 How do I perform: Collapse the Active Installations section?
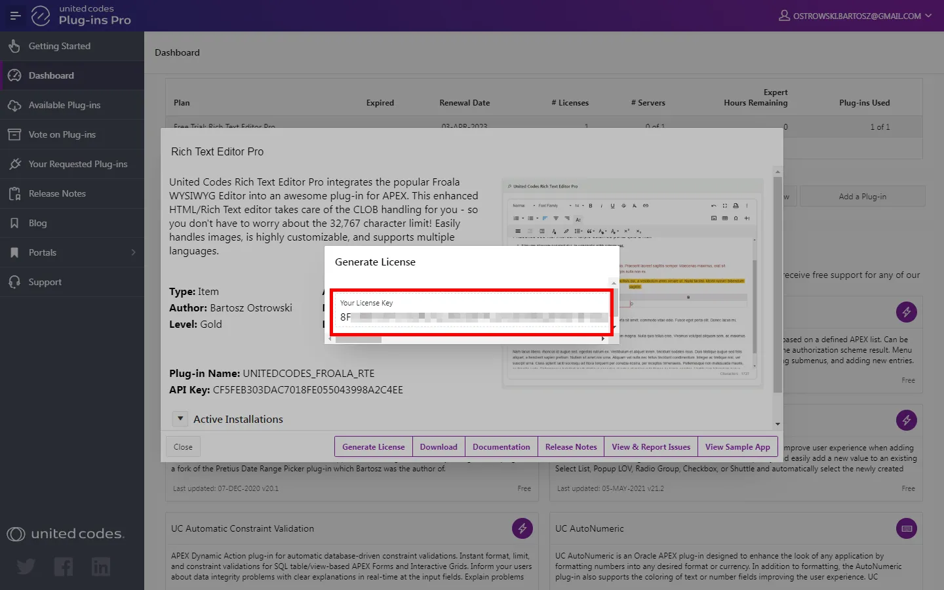(x=180, y=419)
